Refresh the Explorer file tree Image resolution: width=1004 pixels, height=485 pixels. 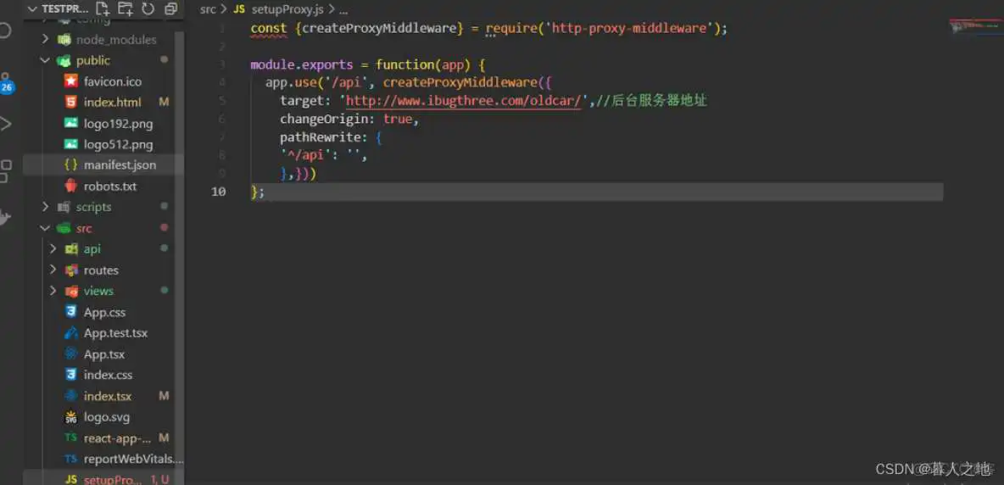(148, 9)
